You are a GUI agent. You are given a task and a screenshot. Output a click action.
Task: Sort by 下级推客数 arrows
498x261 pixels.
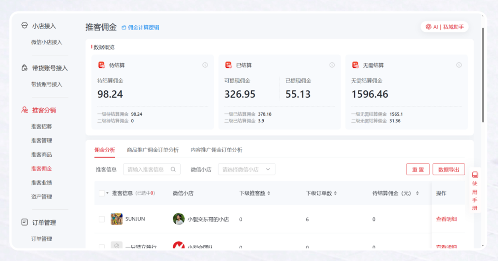[269, 193]
